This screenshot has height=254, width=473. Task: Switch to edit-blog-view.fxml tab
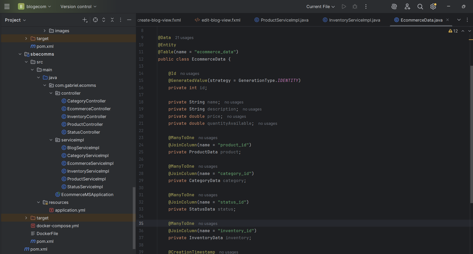221,20
